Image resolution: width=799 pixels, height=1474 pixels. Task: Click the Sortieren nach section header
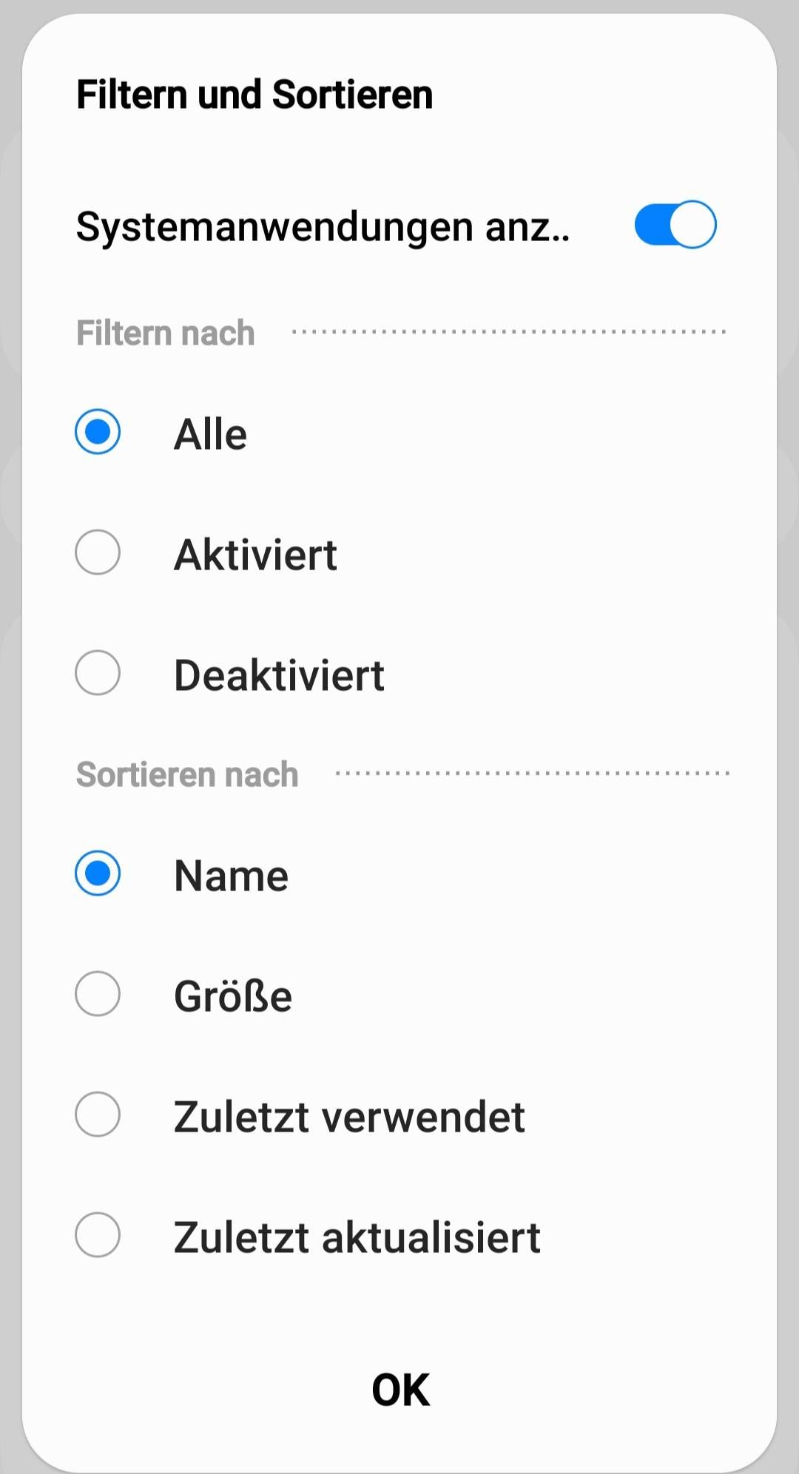187,774
